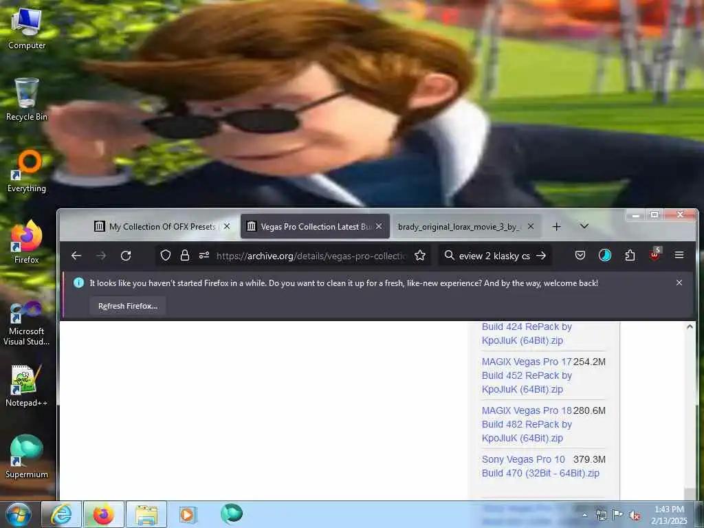Bookmark this page with the star
The image size is (704, 528).
pyautogui.click(x=420, y=256)
